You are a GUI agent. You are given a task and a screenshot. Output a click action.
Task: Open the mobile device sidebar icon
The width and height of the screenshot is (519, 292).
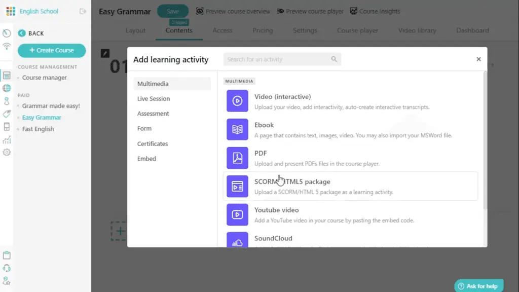click(x=7, y=126)
